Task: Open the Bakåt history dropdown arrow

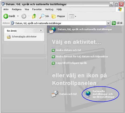Action: (18, 16)
